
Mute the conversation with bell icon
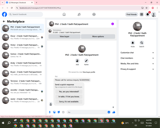(x=133, y=43)
